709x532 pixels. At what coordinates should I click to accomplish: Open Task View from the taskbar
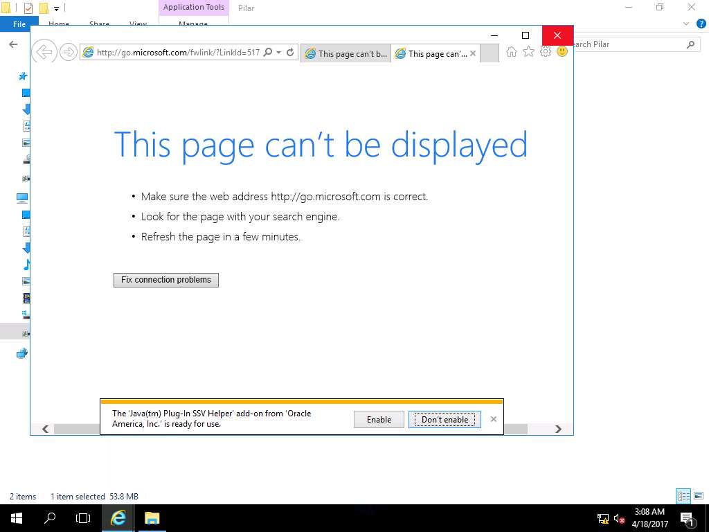tap(83, 518)
